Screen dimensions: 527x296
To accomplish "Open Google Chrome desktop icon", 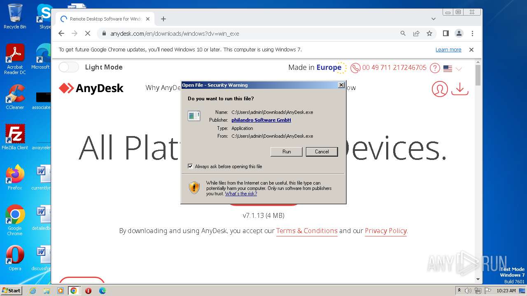I will (x=15, y=220).
